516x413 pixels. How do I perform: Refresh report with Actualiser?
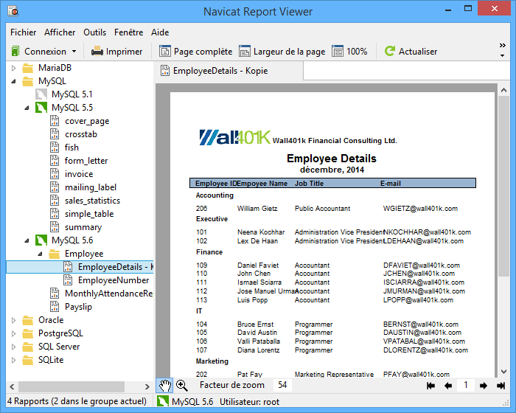pos(411,52)
